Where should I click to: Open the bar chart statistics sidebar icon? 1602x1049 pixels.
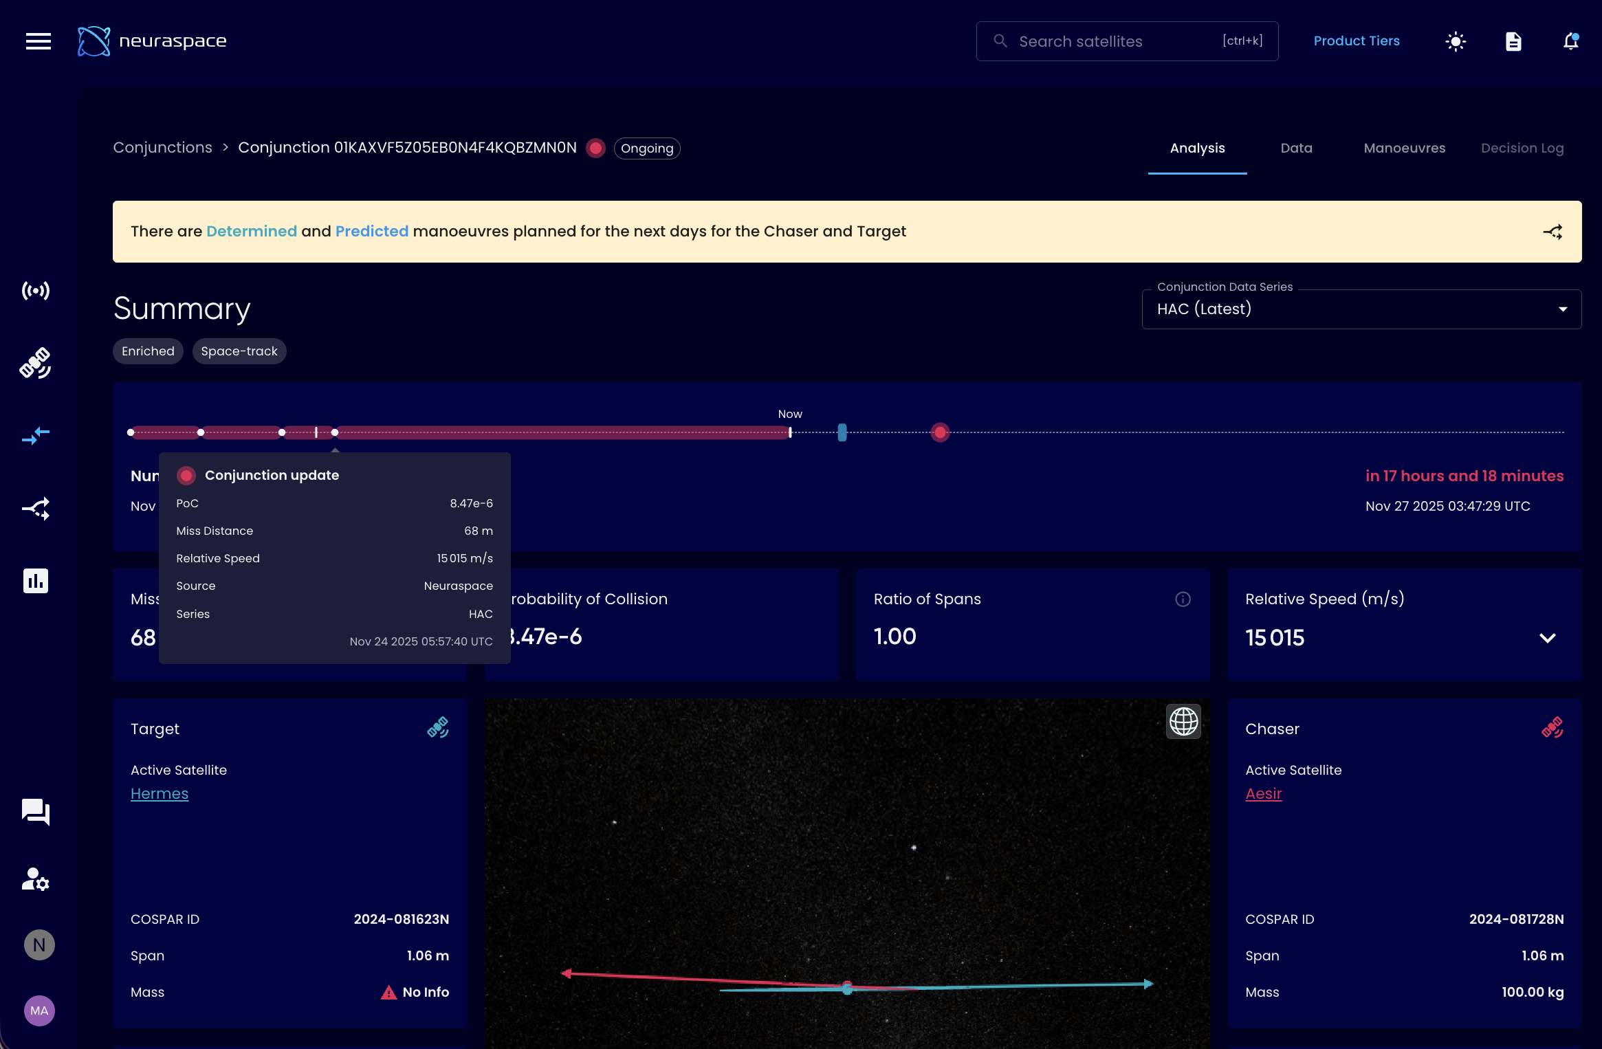pos(36,581)
